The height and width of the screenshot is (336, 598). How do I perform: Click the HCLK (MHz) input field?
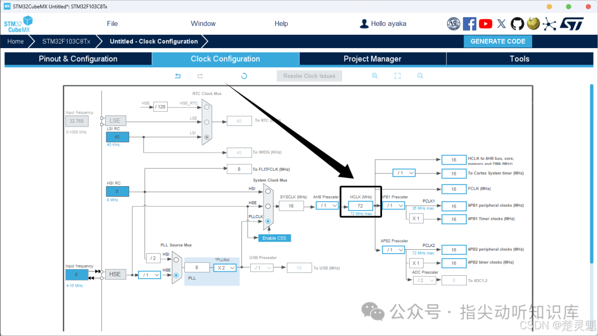point(360,206)
